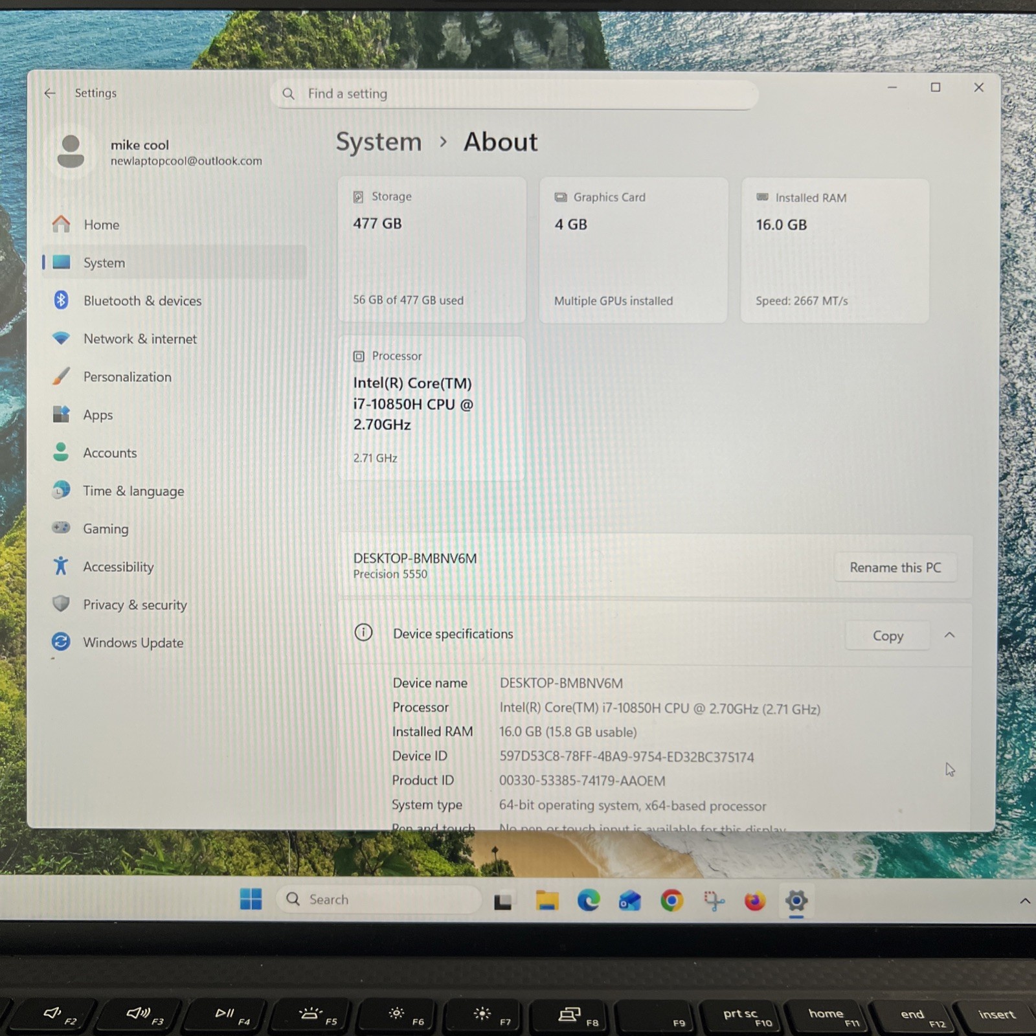Click the Processor chip icon
The image size is (1036, 1036).
click(x=359, y=356)
